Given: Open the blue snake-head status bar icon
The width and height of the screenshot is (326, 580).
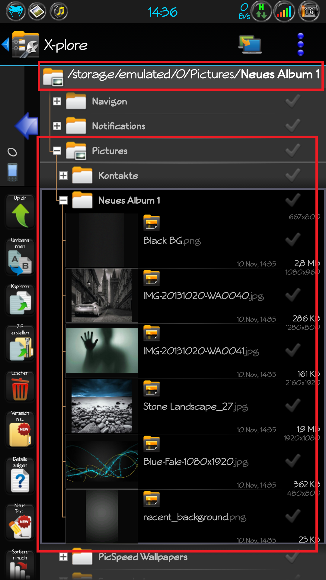Looking at the screenshot, I should 16,11.
